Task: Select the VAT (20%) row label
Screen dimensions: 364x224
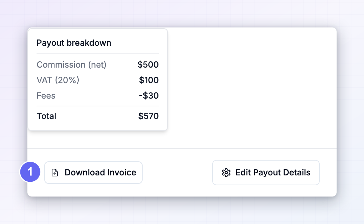Action: (58, 80)
